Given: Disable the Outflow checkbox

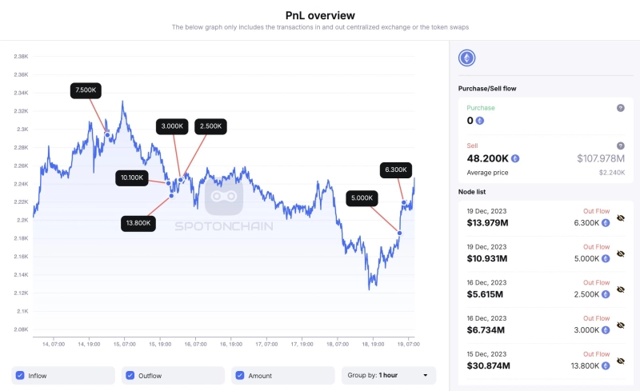Looking at the screenshot, I should tap(130, 375).
